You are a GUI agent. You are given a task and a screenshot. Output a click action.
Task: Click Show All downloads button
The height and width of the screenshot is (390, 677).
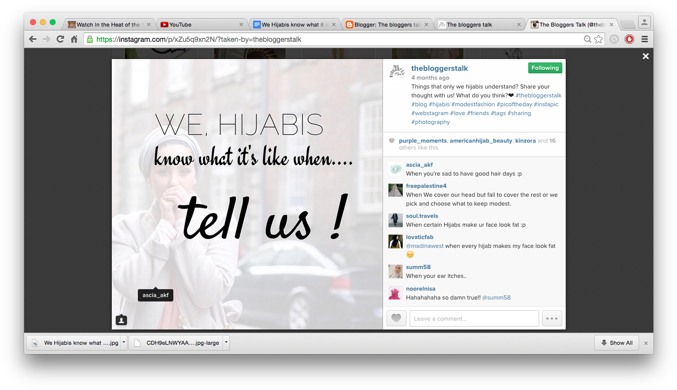click(x=616, y=343)
